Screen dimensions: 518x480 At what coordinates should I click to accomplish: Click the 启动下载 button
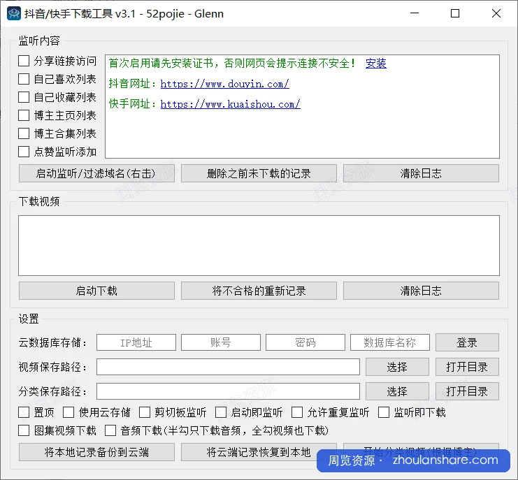tap(96, 291)
